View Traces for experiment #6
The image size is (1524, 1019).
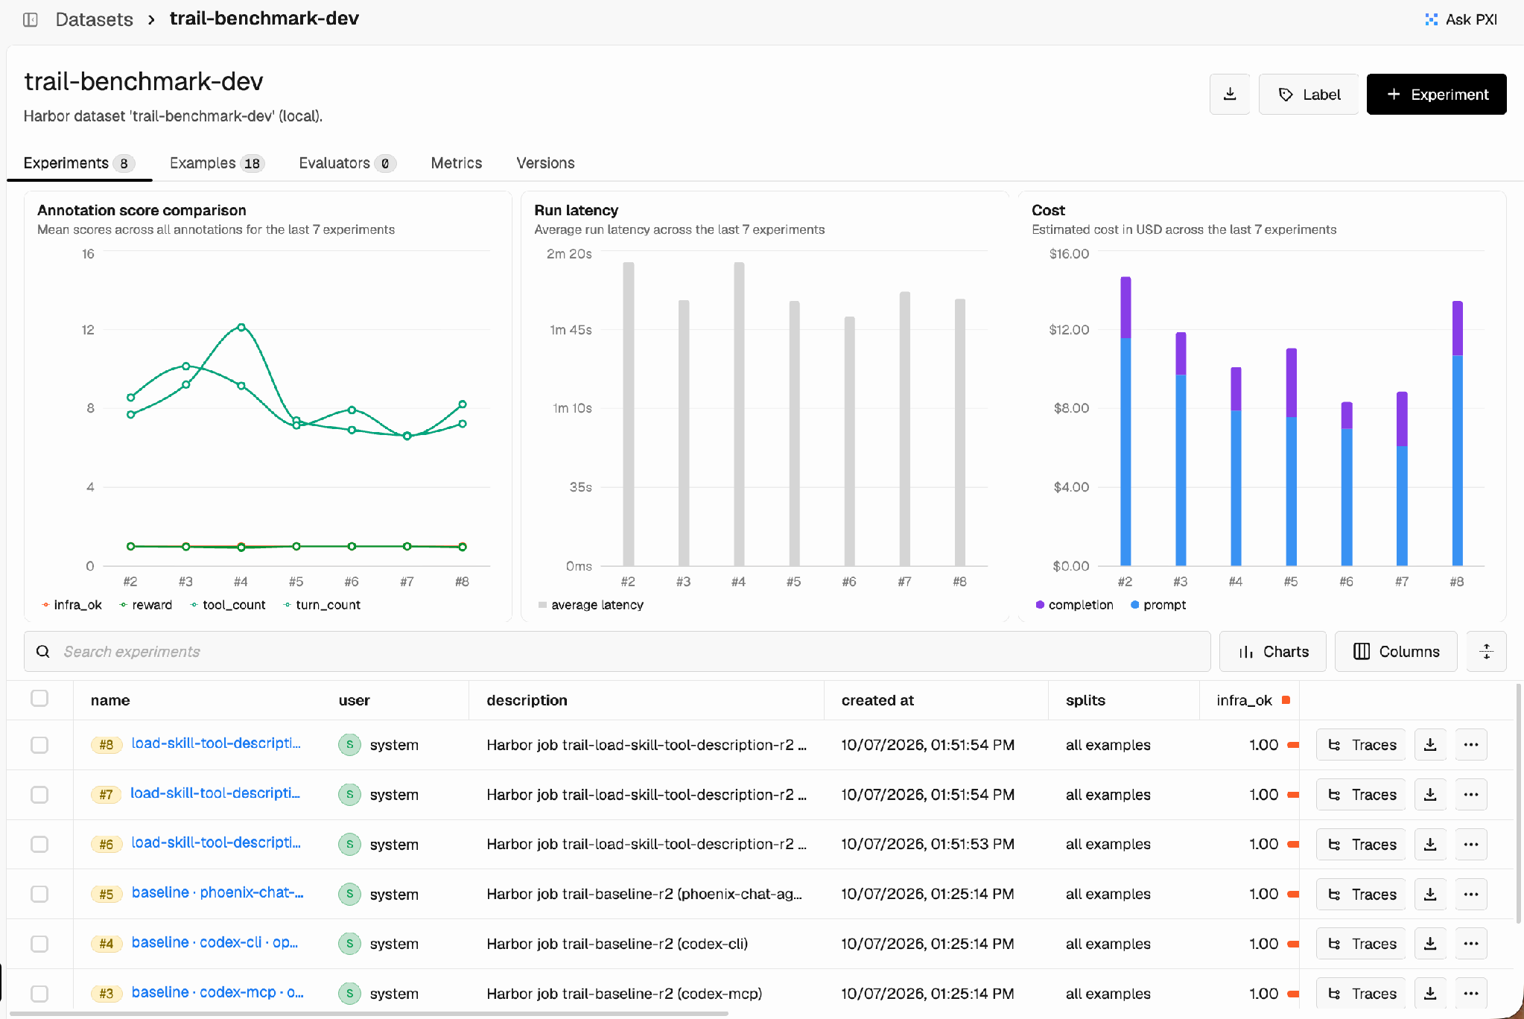click(1360, 844)
